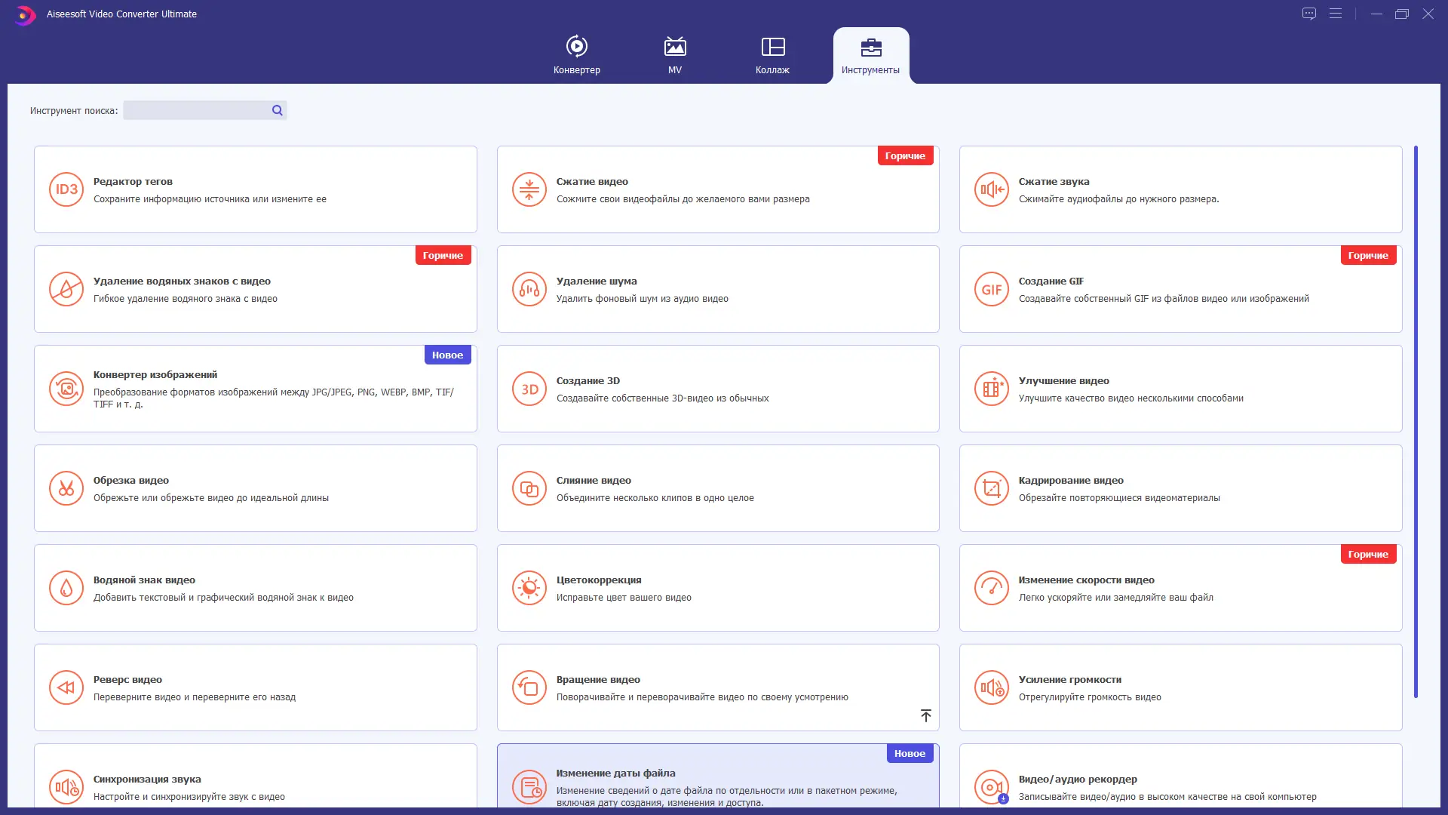Click the noise removal headphones icon
The image size is (1448, 815).
pyautogui.click(x=529, y=289)
